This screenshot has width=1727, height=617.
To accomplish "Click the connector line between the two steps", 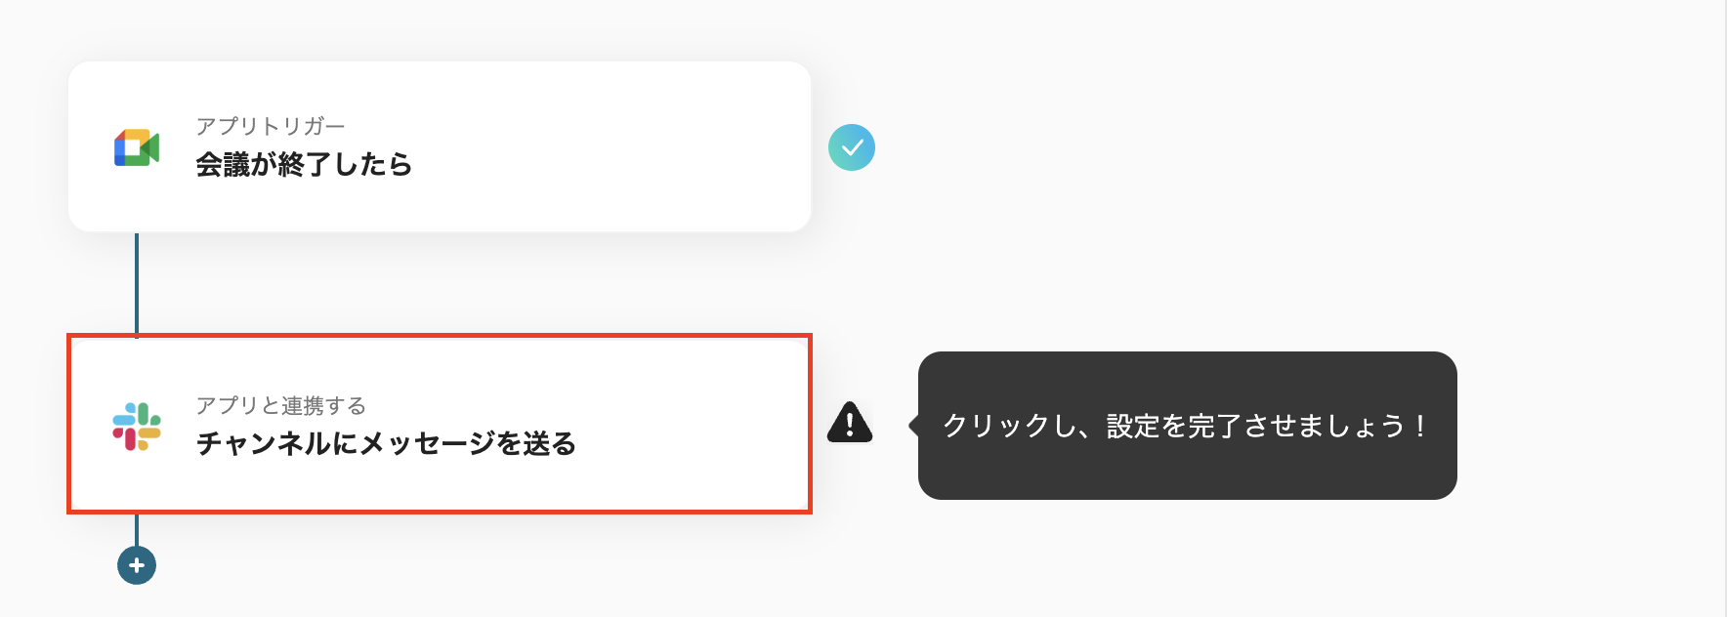I will point(136,283).
